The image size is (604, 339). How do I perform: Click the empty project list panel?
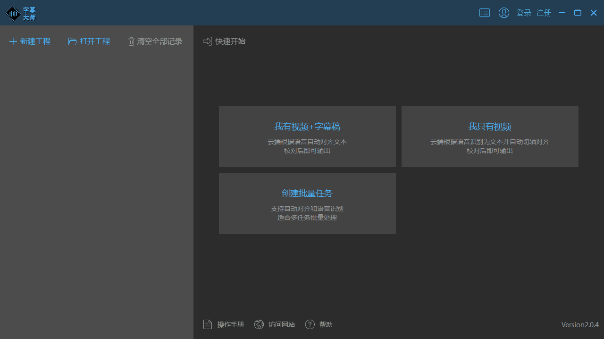click(96, 188)
